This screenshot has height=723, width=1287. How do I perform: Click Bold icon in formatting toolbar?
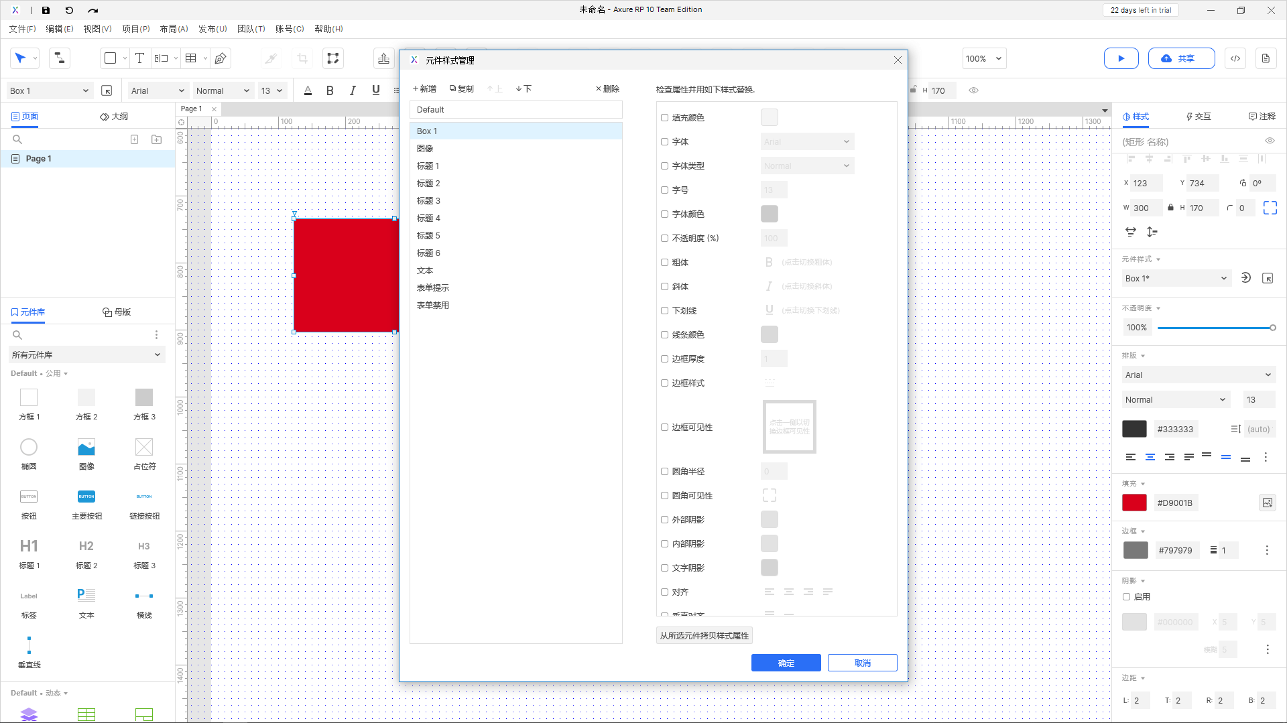coord(330,90)
